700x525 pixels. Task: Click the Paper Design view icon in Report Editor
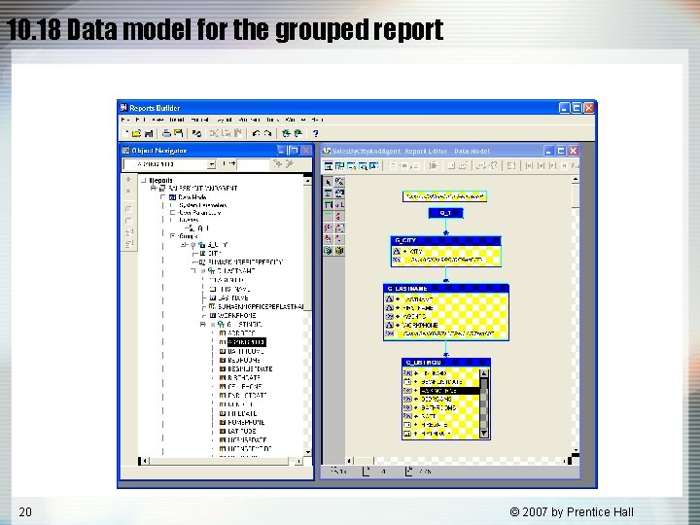pyautogui.click(x=363, y=165)
